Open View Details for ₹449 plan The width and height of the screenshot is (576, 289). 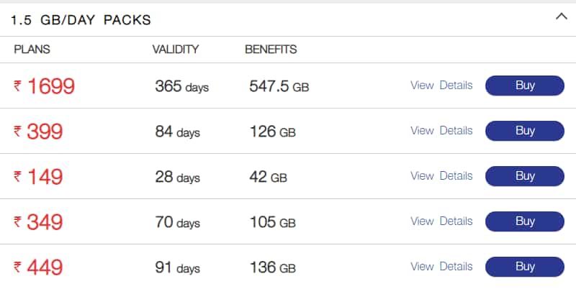(441, 267)
